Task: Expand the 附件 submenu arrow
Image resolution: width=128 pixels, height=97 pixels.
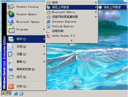Action: tap(96, 3)
